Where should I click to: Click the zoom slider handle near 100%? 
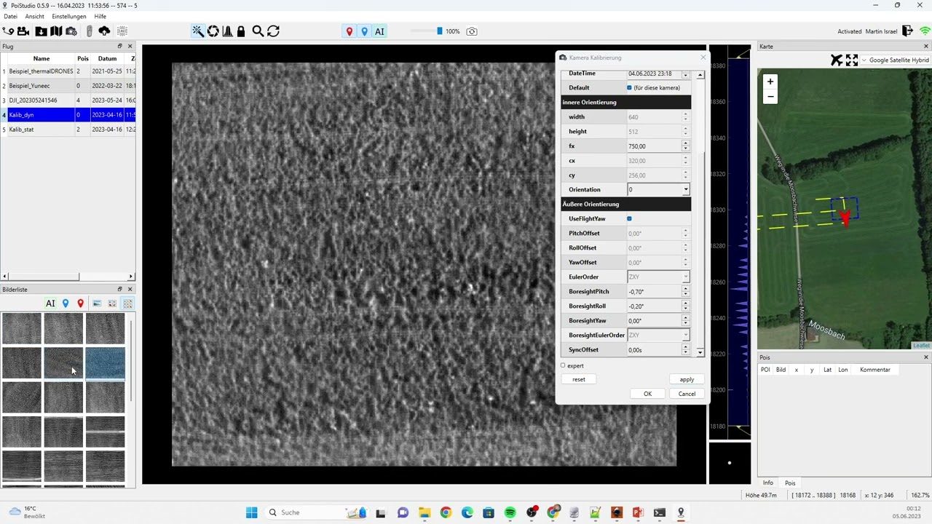pyautogui.click(x=439, y=31)
